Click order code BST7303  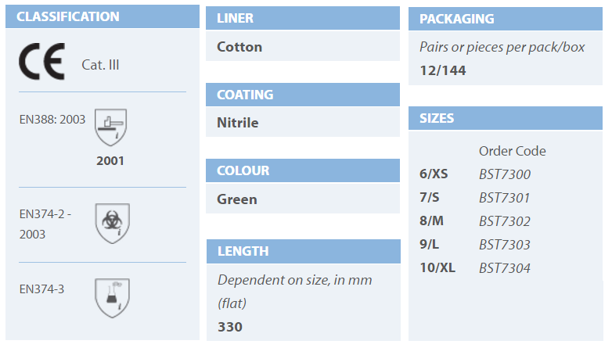pos(504,245)
